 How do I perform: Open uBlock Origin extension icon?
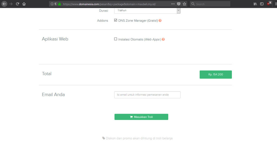click(269, 4)
